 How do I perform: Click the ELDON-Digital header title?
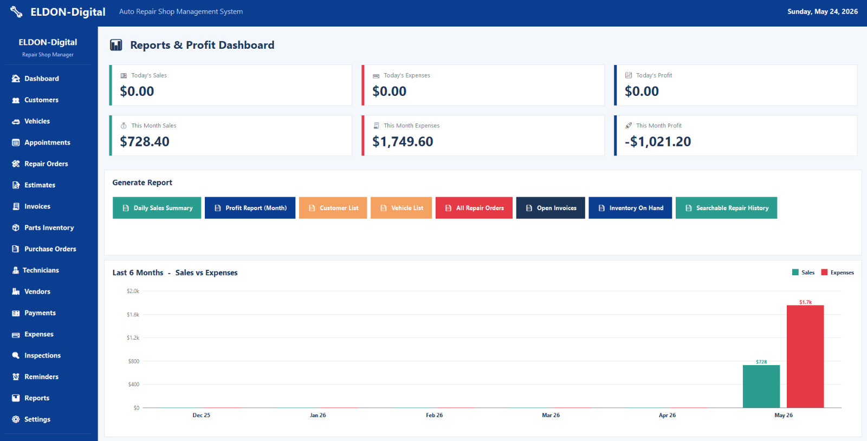pos(68,12)
